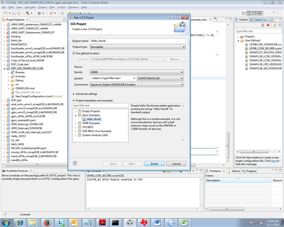The height and width of the screenshot is (227, 284).
Task: Open the File menu
Action: tap(4, 7)
